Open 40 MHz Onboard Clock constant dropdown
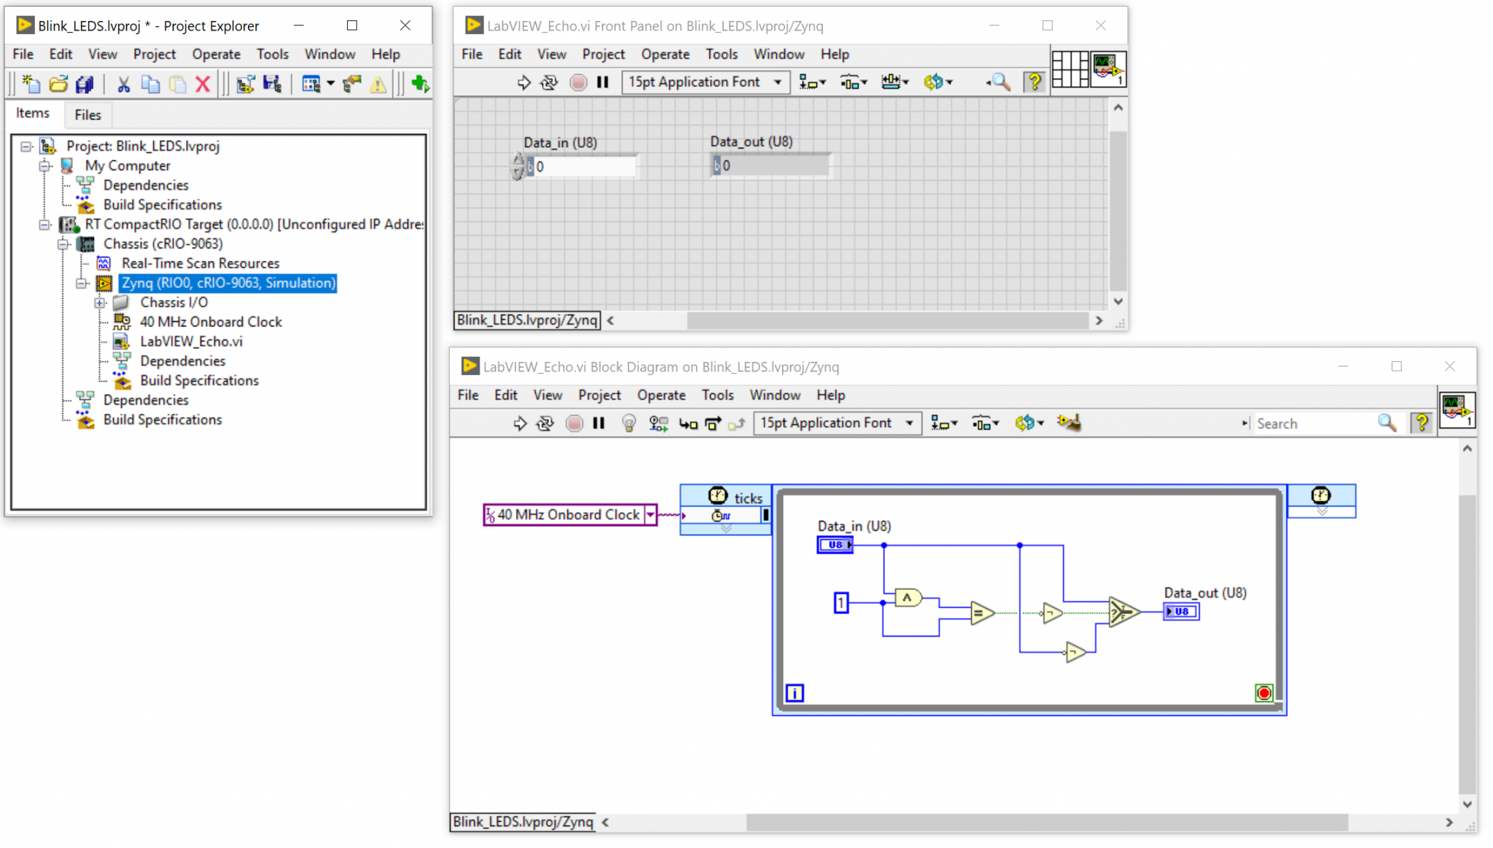 point(650,515)
